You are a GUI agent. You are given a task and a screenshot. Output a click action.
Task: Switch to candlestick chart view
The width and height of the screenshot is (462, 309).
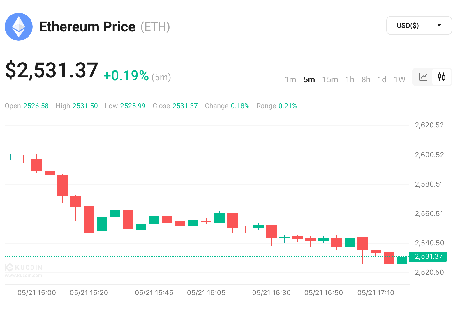pyautogui.click(x=442, y=77)
